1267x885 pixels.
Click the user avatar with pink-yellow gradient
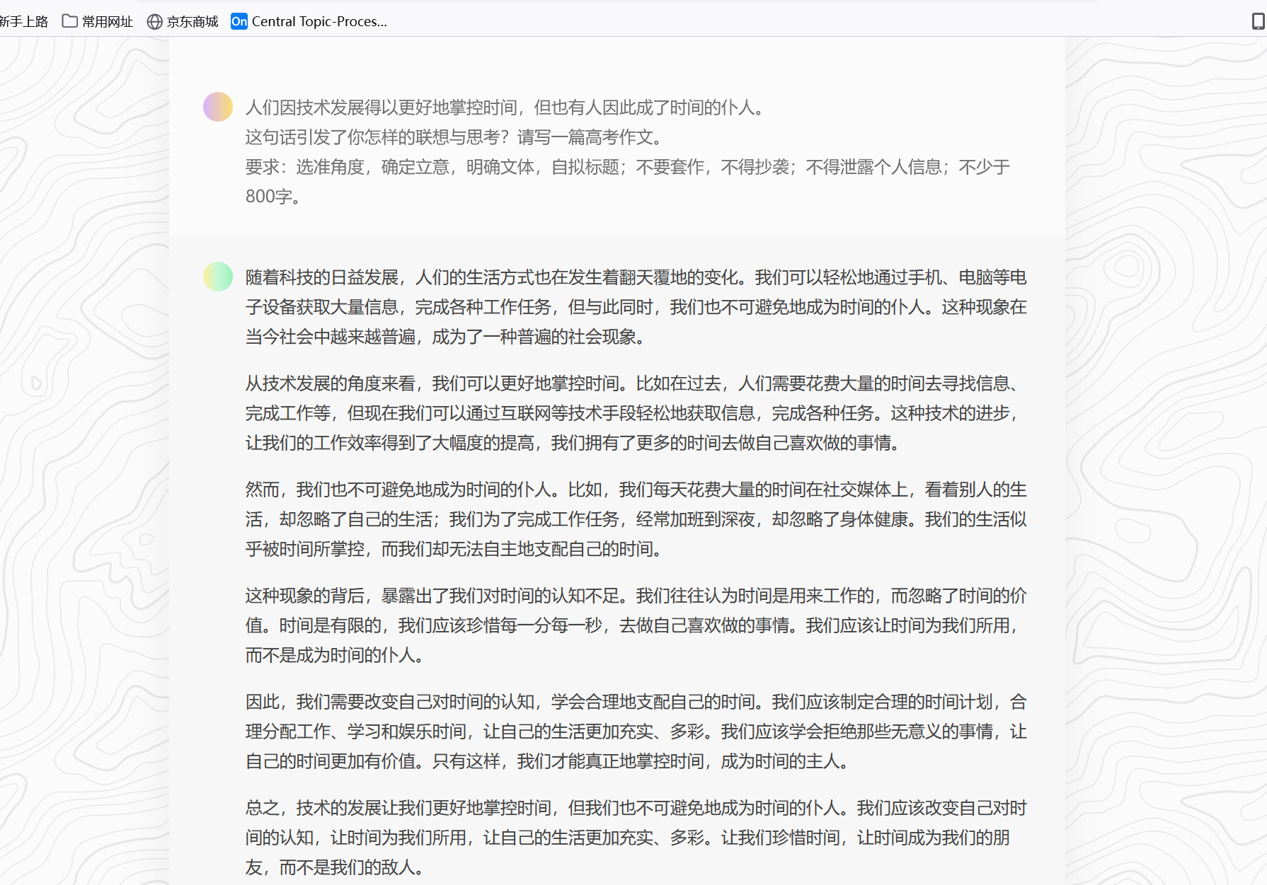[x=218, y=107]
